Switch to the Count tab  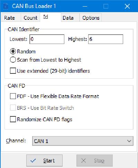point(30,18)
